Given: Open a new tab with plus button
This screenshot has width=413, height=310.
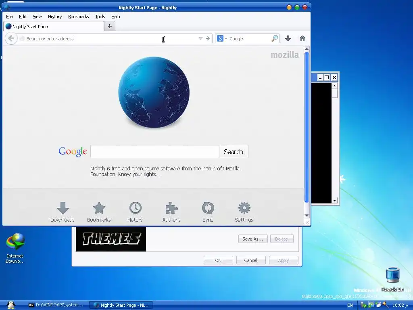Looking at the screenshot, I should 110,26.
